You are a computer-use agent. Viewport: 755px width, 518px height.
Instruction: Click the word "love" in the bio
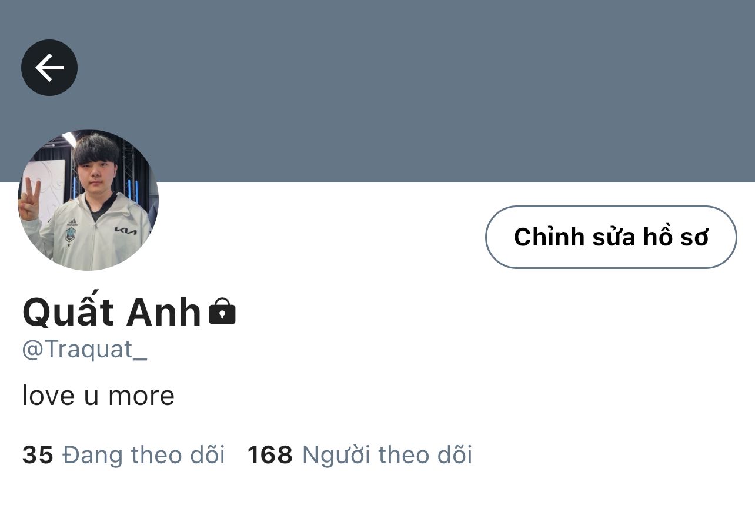pos(48,395)
